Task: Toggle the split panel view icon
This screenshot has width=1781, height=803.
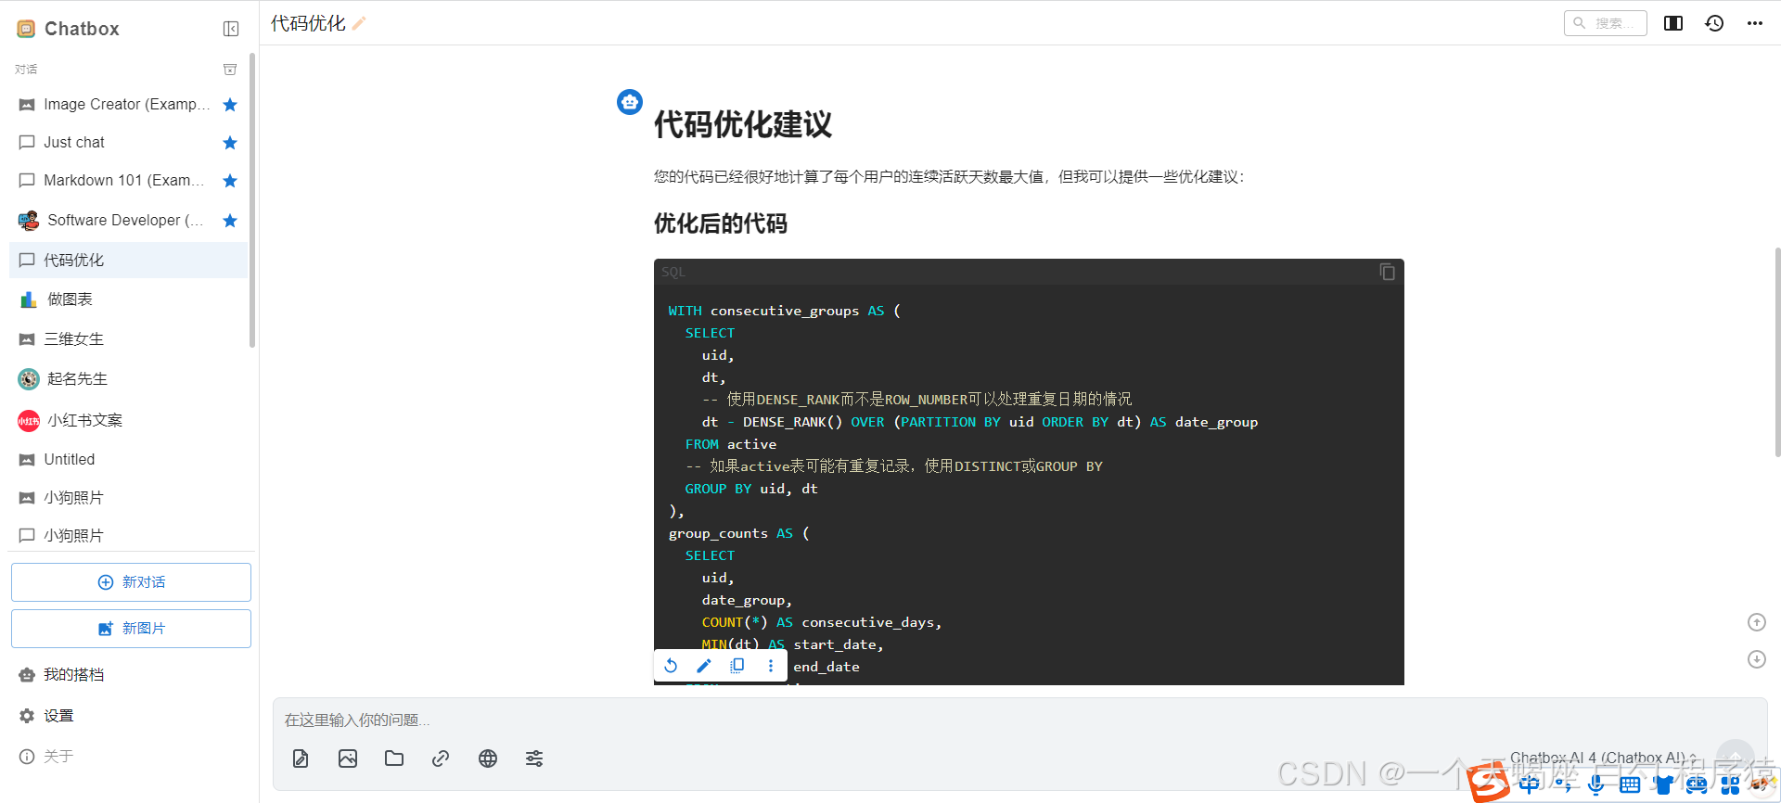Action: 1673,23
